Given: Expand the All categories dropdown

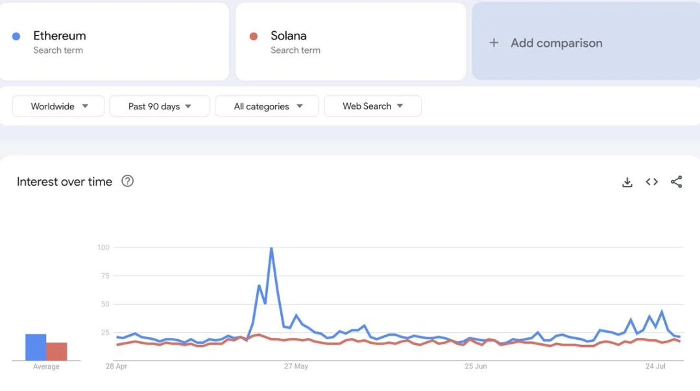Looking at the screenshot, I should pyautogui.click(x=266, y=106).
